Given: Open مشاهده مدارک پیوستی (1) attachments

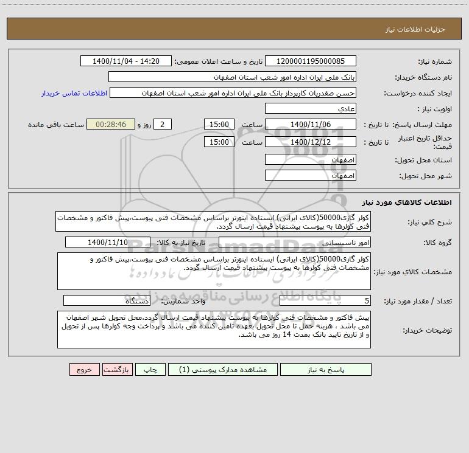Looking at the screenshot, I should 223,370.
